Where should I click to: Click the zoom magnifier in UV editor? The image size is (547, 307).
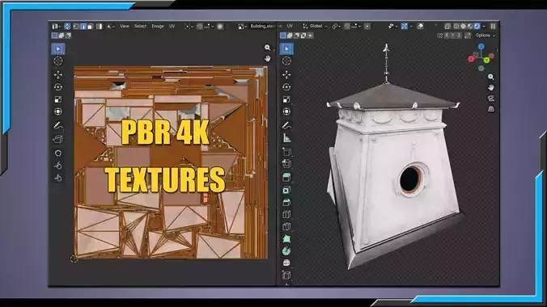(x=268, y=48)
